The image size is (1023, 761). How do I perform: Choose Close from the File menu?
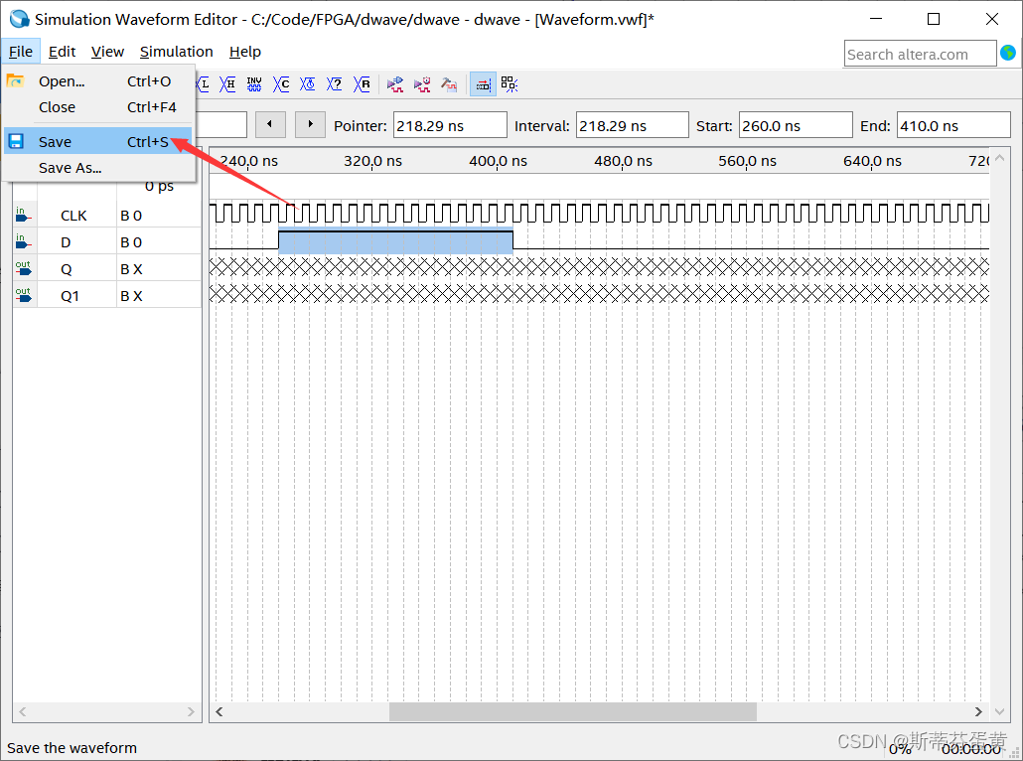coord(98,107)
